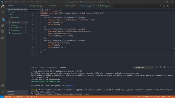The image size is (175, 98).
Task: Click the Python 3.9.2 64-bit interpreter selector
Action: tap(22, 97)
